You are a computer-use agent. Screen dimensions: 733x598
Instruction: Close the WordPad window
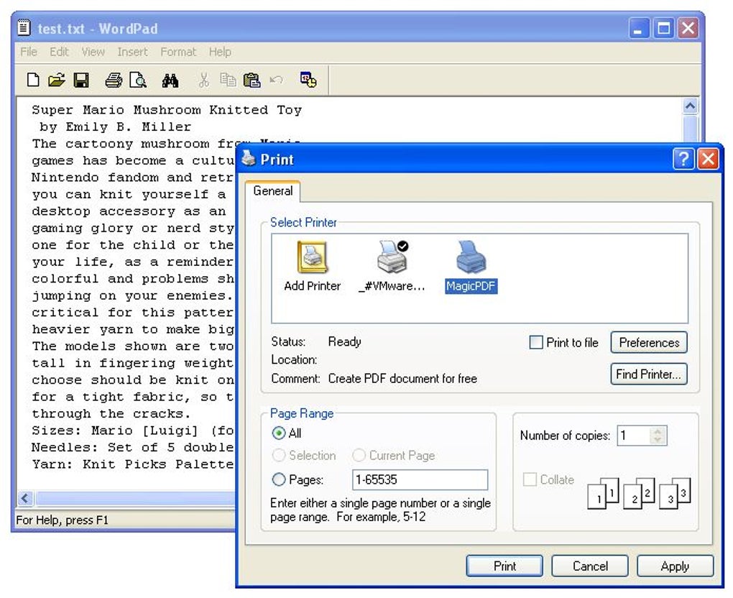pyautogui.click(x=688, y=29)
